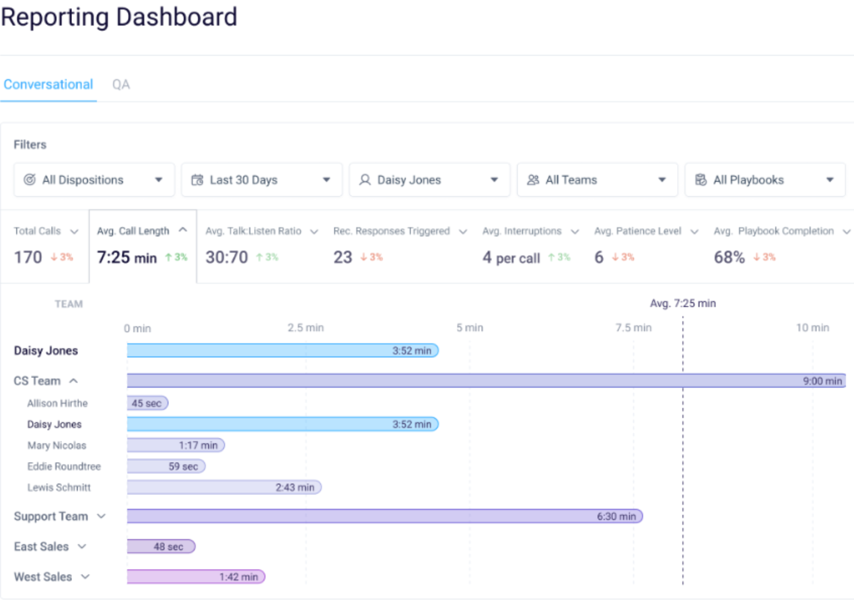The width and height of the screenshot is (854, 608).
Task: Click the calendar icon in the date filter
Action: pos(196,180)
